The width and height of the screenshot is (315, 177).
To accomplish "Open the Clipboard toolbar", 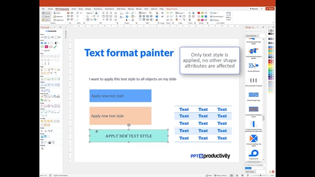I will point(59,20).
